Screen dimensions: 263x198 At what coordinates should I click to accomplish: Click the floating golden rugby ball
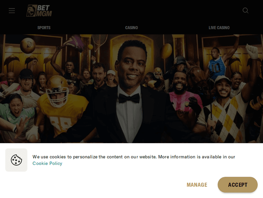[x=166, y=51]
